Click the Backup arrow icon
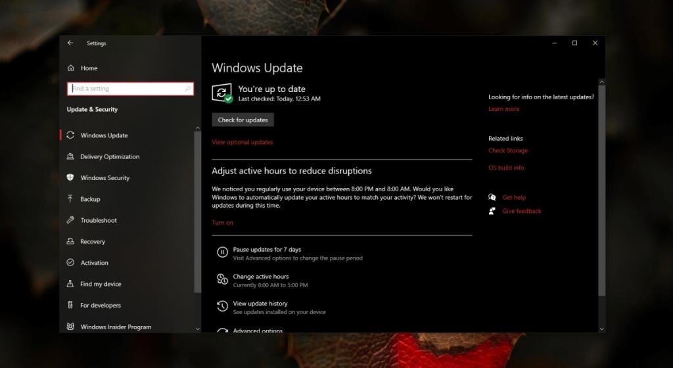This screenshot has width=673, height=368. pos(71,199)
